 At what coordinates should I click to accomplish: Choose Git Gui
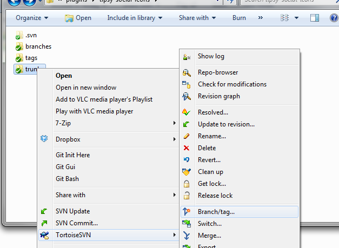(x=65, y=167)
